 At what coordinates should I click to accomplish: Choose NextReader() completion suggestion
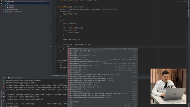point(102,64)
